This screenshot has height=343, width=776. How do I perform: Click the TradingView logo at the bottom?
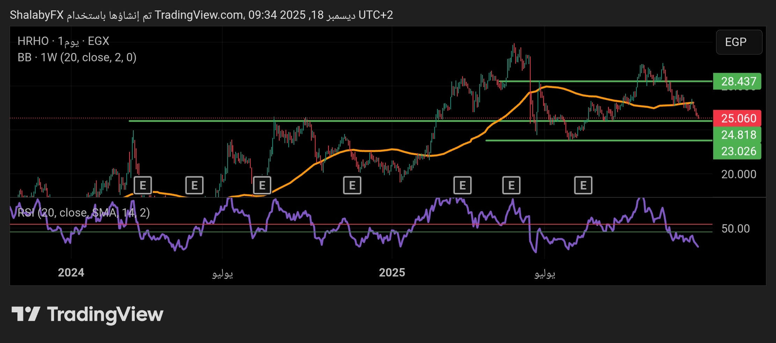click(x=88, y=314)
